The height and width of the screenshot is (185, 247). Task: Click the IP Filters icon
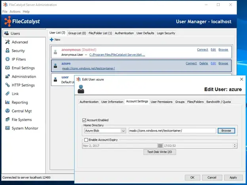pyautogui.click(x=8, y=59)
